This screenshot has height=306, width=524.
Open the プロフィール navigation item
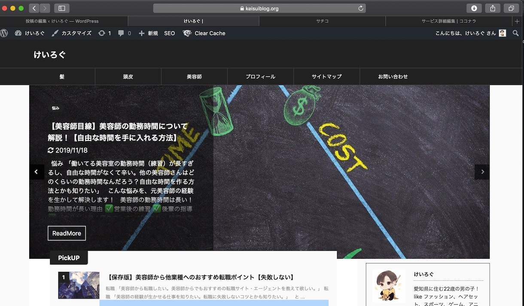pyautogui.click(x=260, y=76)
